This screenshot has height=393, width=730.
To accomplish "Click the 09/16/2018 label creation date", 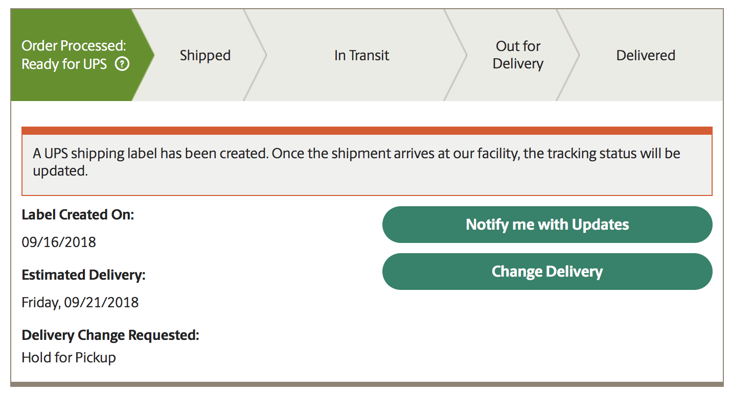I will pos(59,242).
